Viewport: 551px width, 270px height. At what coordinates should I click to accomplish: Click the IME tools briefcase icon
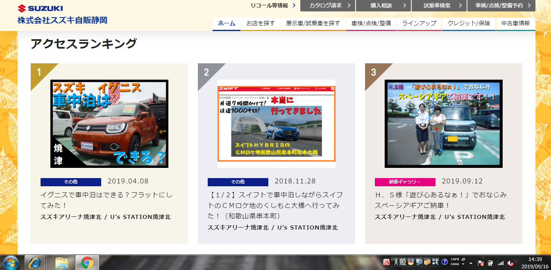(427, 262)
